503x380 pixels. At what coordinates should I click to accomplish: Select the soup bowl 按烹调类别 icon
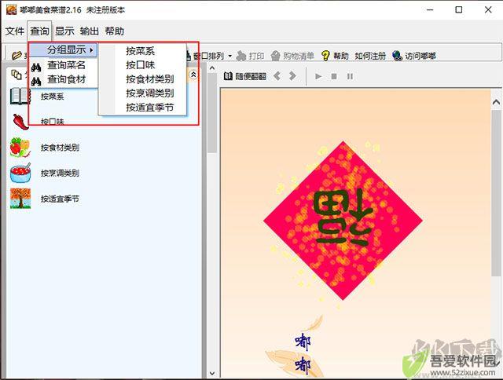click(x=20, y=174)
